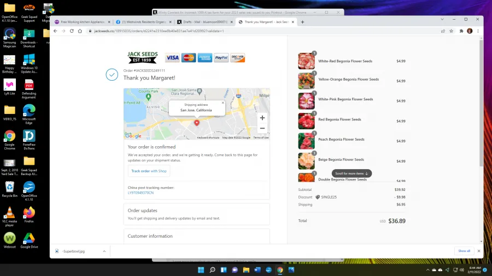Viewport: 492px width, 276px height.
Task: Close the downloads bar
Action: [479, 251]
